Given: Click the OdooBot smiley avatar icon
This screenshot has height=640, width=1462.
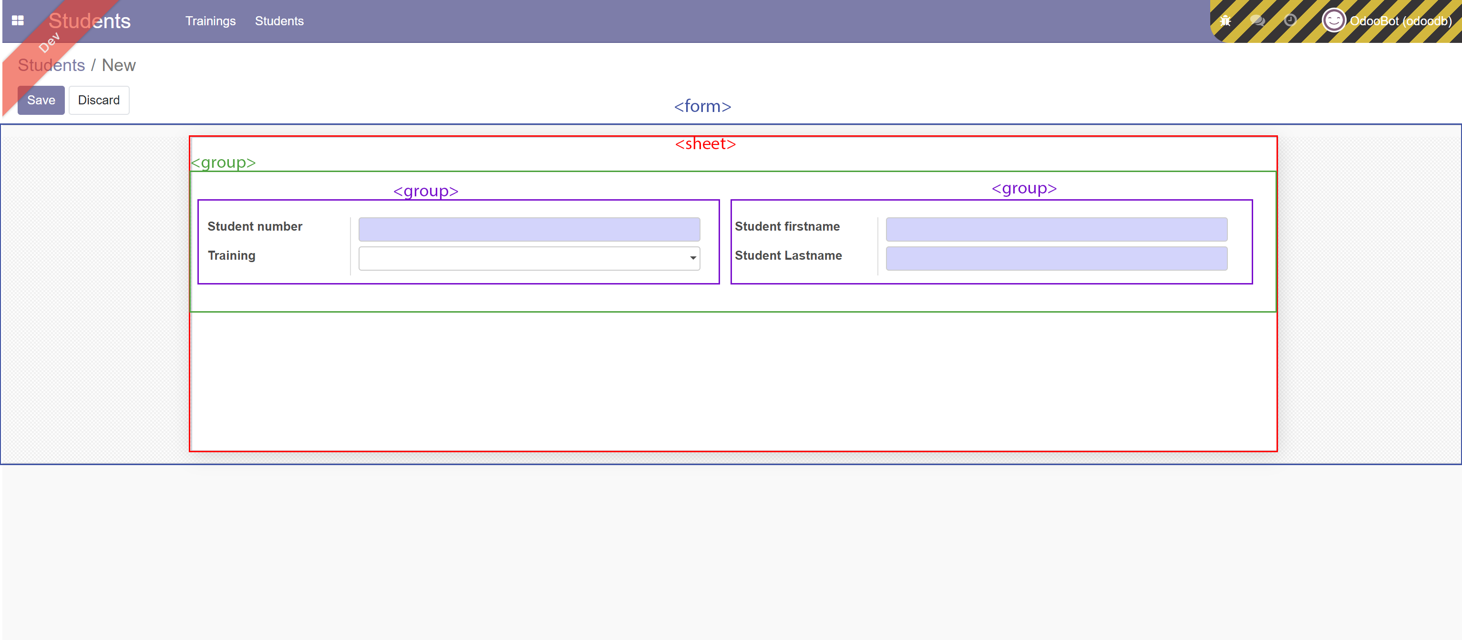Looking at the screenshot, I should pyautogui.click(x=1333, y=21).
